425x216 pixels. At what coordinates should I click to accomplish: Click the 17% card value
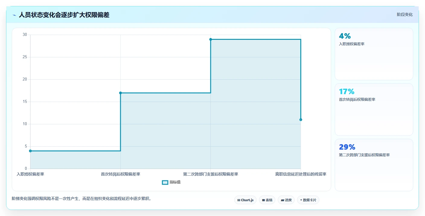347,92
